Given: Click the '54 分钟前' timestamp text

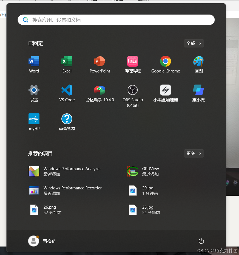Looking at the screenshot, I should (x=151, y=212).
